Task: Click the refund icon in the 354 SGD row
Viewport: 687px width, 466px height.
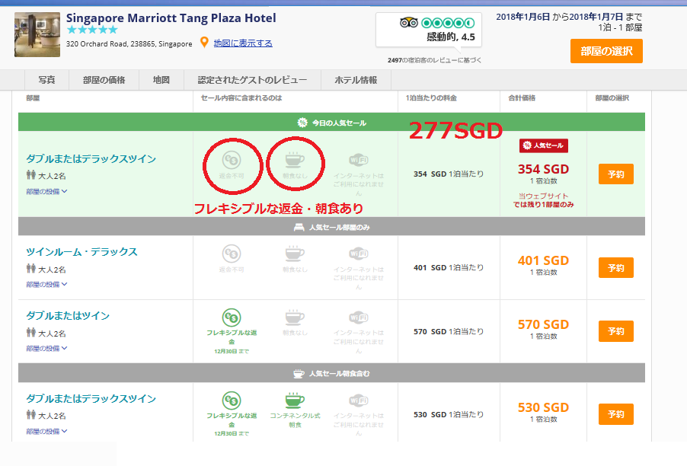Action: (x=232, y=160)
